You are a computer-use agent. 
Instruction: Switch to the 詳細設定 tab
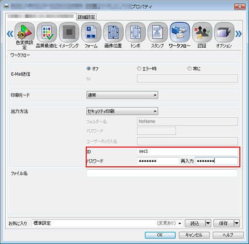click(x=86, y=17)
